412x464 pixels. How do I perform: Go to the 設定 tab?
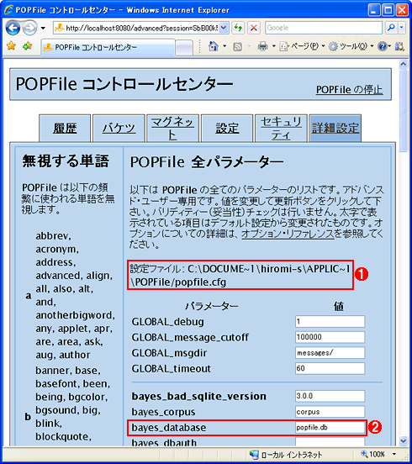pyautogui.click(x=227, y=128)
